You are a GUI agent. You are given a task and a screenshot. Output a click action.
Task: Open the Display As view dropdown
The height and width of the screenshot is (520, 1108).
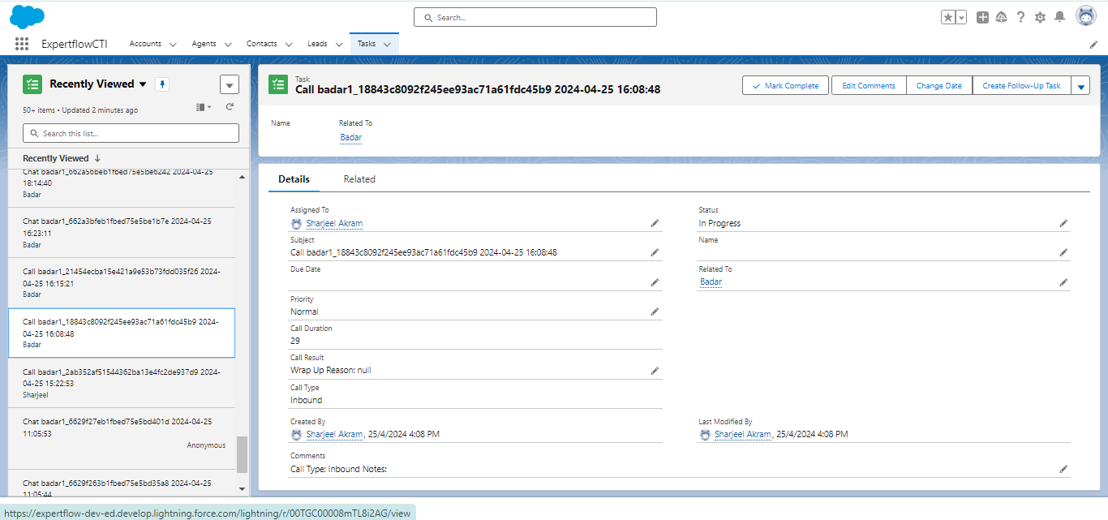click(x=204, y=107)
